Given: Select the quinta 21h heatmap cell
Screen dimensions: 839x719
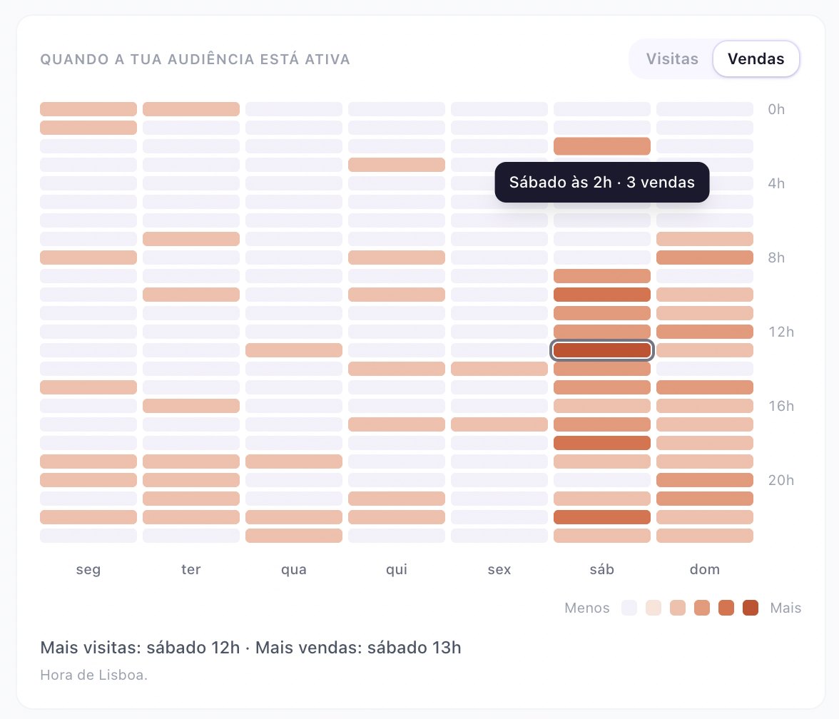Looking at the screenshot, I should tap(397, 499).
